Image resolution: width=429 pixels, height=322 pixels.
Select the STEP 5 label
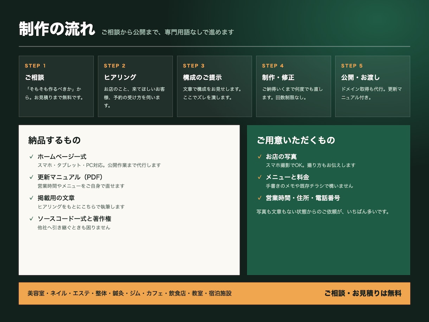click(x=352, y=66)
